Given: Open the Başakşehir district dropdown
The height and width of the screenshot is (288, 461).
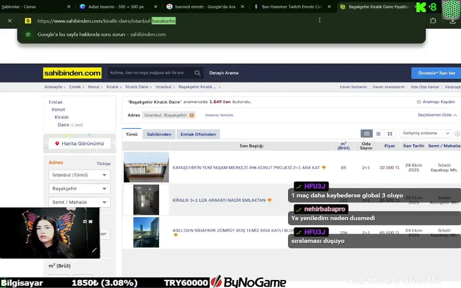Looking at the screenshot, I should point(80,188).
